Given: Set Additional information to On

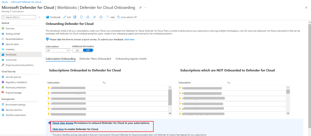Looking at the screenshot, I should 78,50.
